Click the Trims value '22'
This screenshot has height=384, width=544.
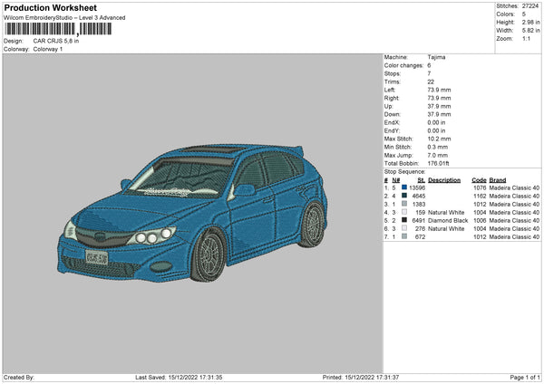click(431, 82)
